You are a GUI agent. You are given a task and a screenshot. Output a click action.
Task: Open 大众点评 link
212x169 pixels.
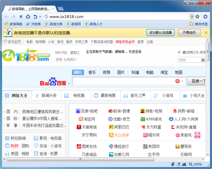pos(119,135)
